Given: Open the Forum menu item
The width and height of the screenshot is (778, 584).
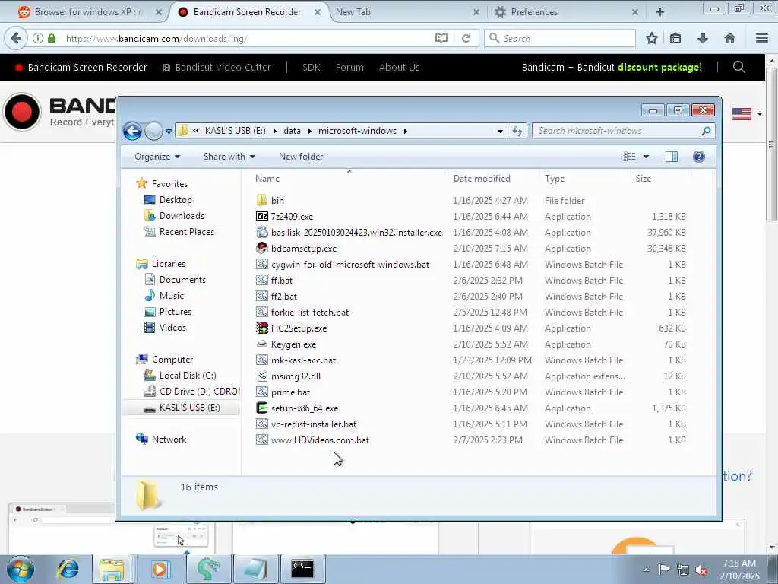Looking at the screenshot, I should pyautogui.click(x=349, y=68).
